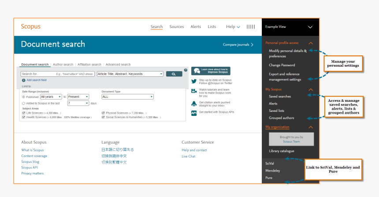Click the Add search field link
Screen dimensions: 379x197
pyautogui.click(x=37, y=80)
